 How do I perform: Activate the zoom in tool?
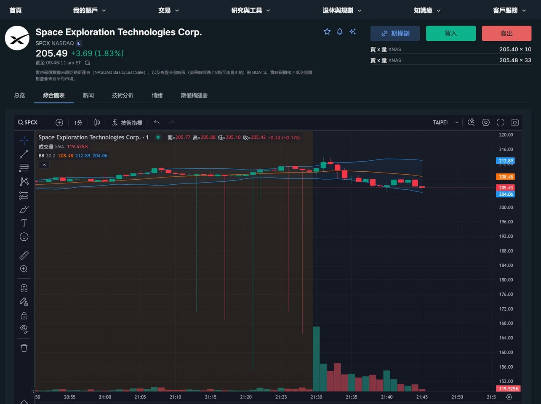tap(24, 269)
